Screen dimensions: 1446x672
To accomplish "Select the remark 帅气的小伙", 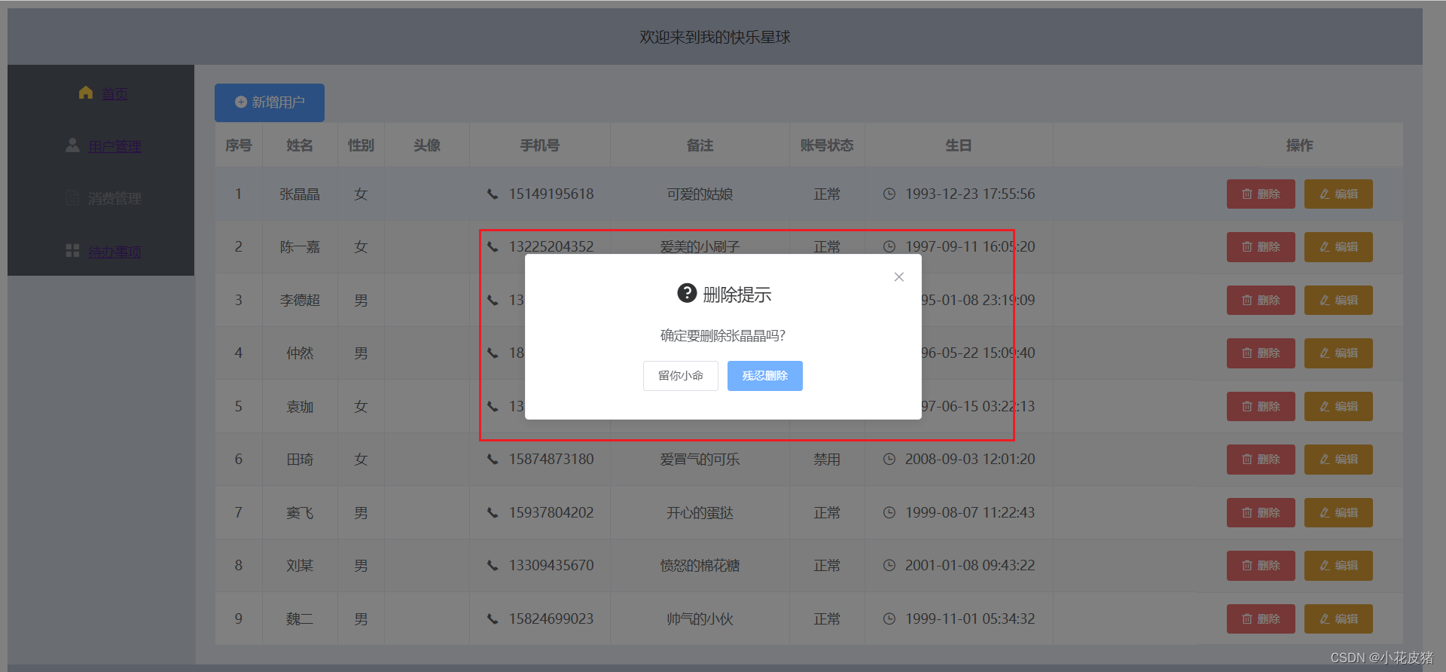I will pos(700,619).
